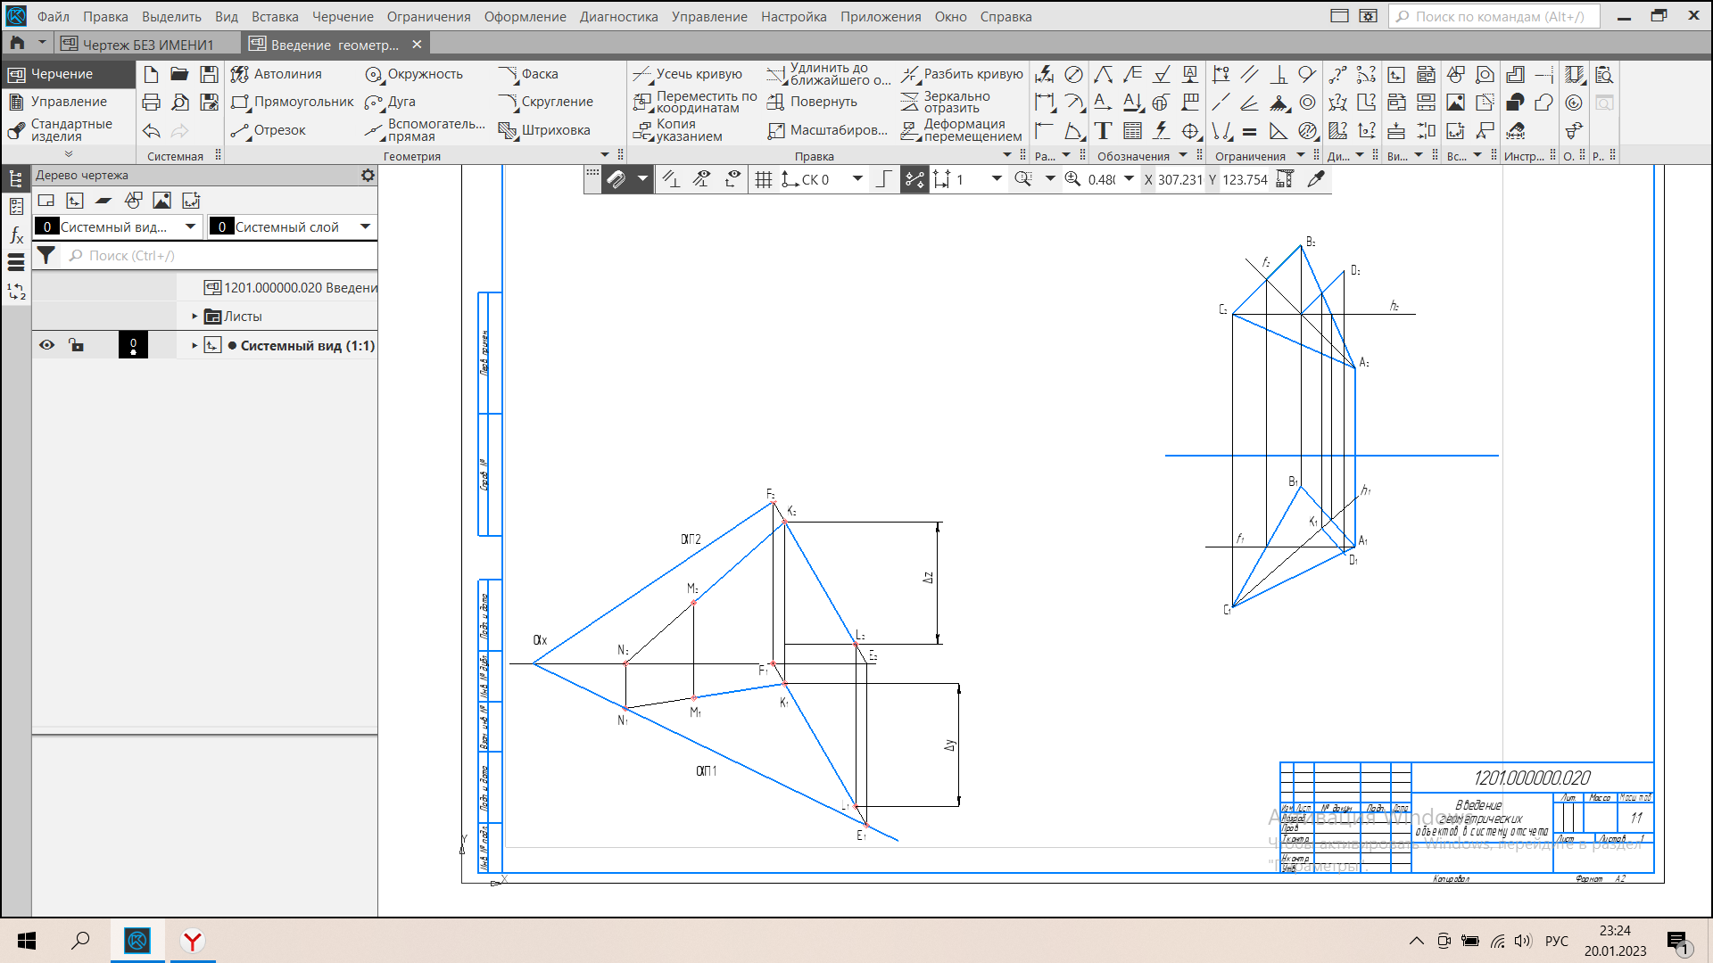Toggle the lock icon of Системный вид
This screenshot has height=963, width=1713.
pyautogui.click(x=77, y=345)
